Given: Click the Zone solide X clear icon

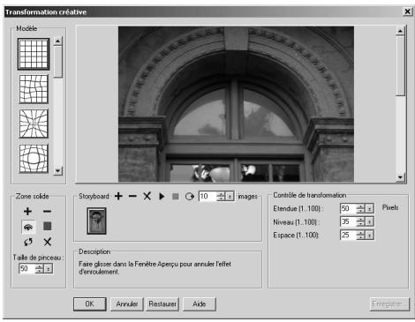Looking at the screenshot, I should [x=48, y=242].
